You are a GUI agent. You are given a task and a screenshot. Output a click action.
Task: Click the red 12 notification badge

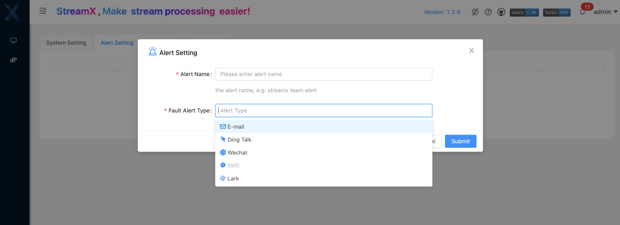(587, 7)
